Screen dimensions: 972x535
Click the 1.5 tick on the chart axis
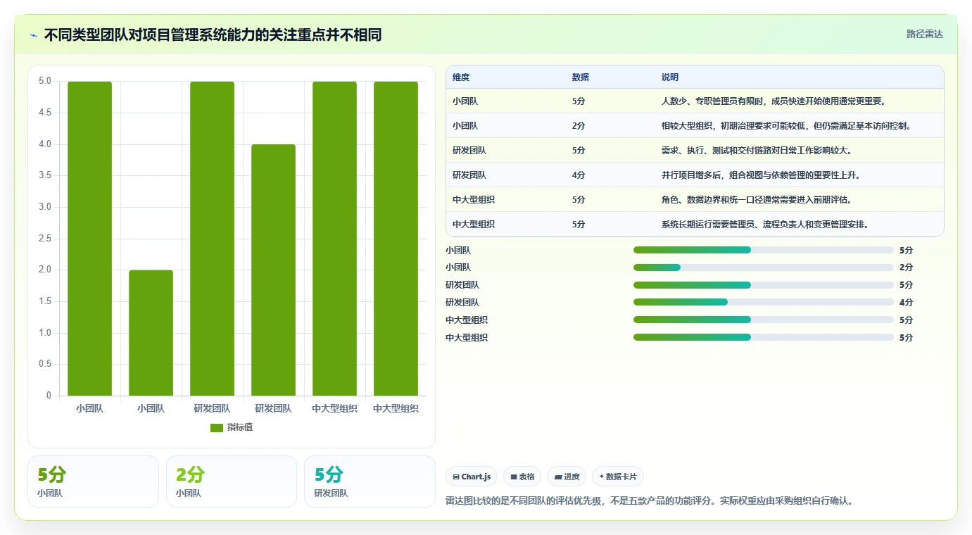pyautogui.click(x=44, y=301)
